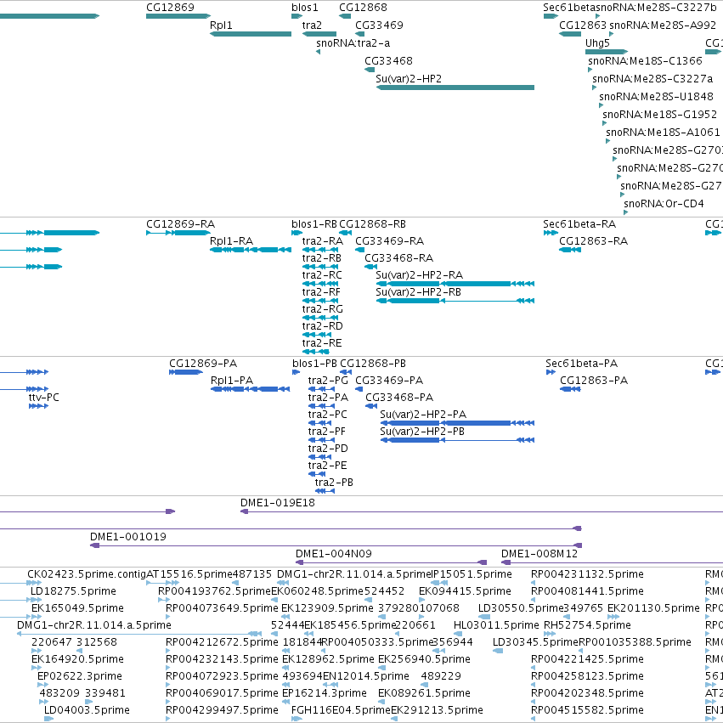Select the CG33468-RA transcript
The height and width of the screenshot is (723, 723).
370,267
